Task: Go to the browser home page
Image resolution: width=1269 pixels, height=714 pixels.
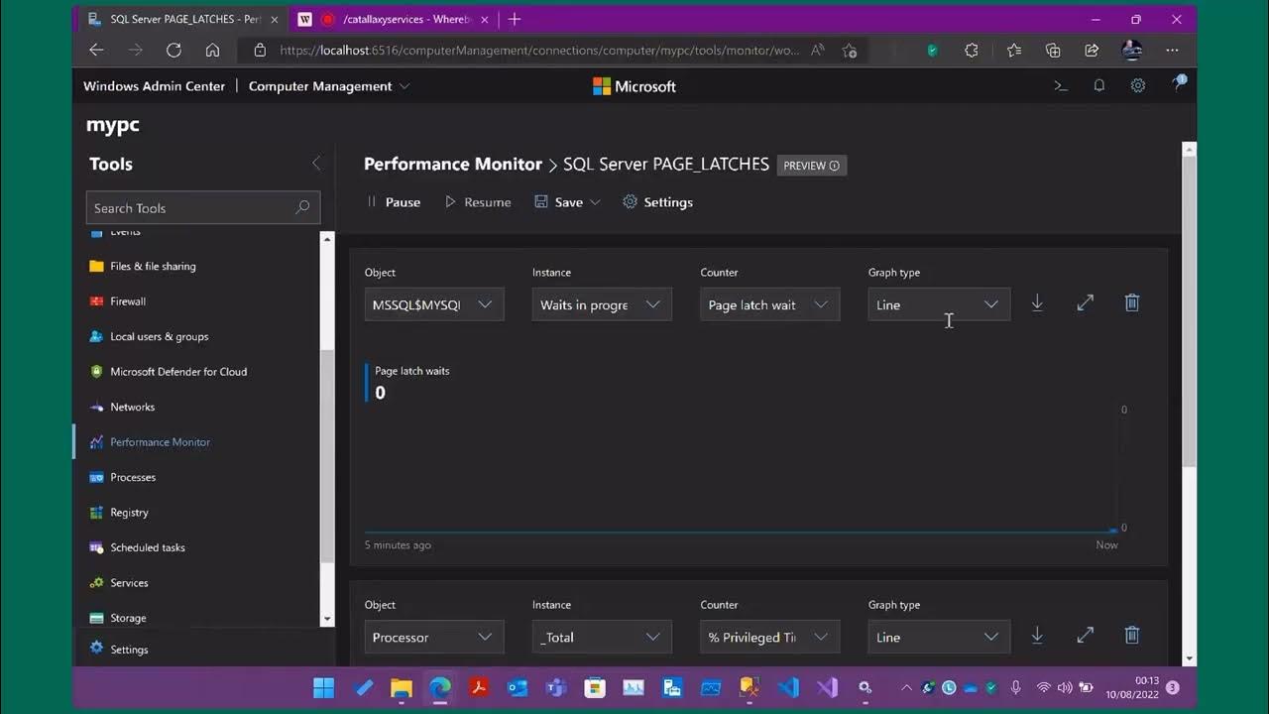Action: point(212,50)
